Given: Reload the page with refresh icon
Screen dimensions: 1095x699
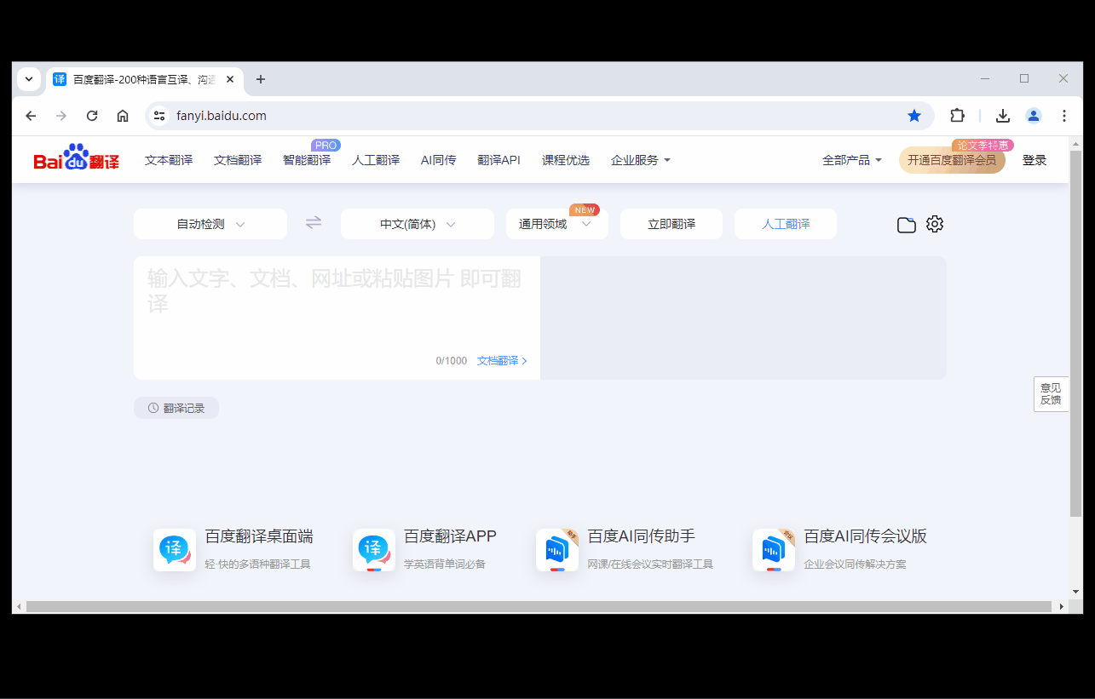Looking at the screenshot, I should point(92,116).
